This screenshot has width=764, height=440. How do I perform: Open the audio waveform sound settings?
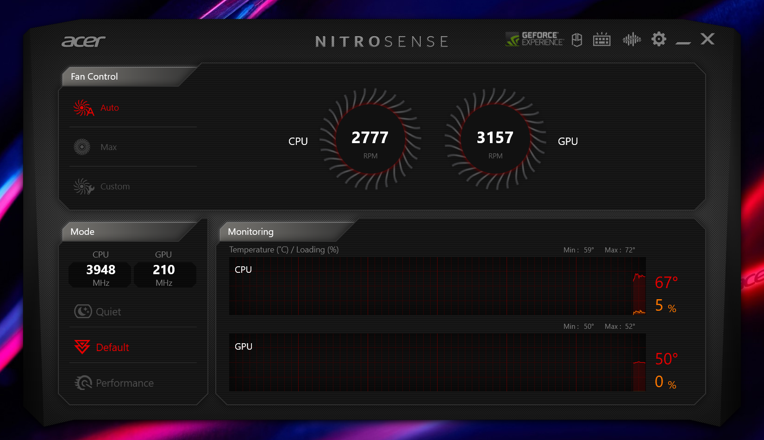(x=632, y=40)
